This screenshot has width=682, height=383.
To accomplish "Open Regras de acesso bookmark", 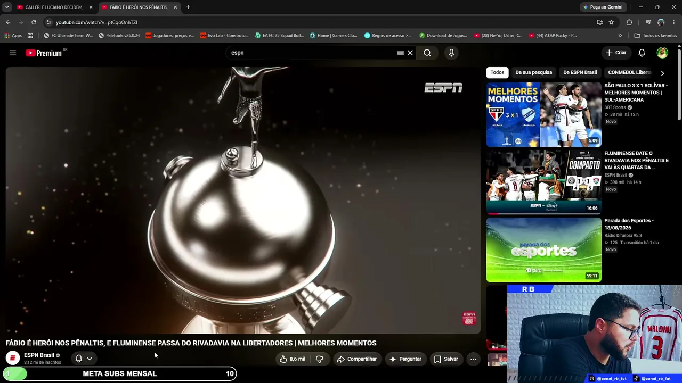I will 388,36.
